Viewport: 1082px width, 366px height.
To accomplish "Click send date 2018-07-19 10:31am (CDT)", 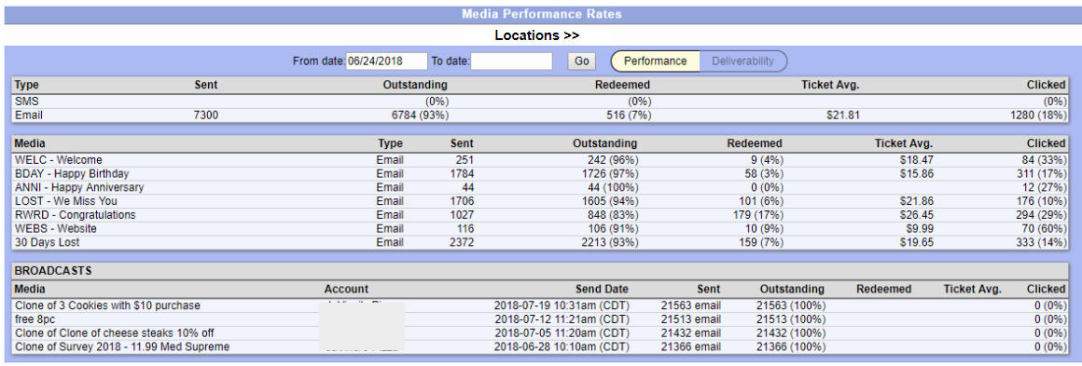I will pos(561,305).
